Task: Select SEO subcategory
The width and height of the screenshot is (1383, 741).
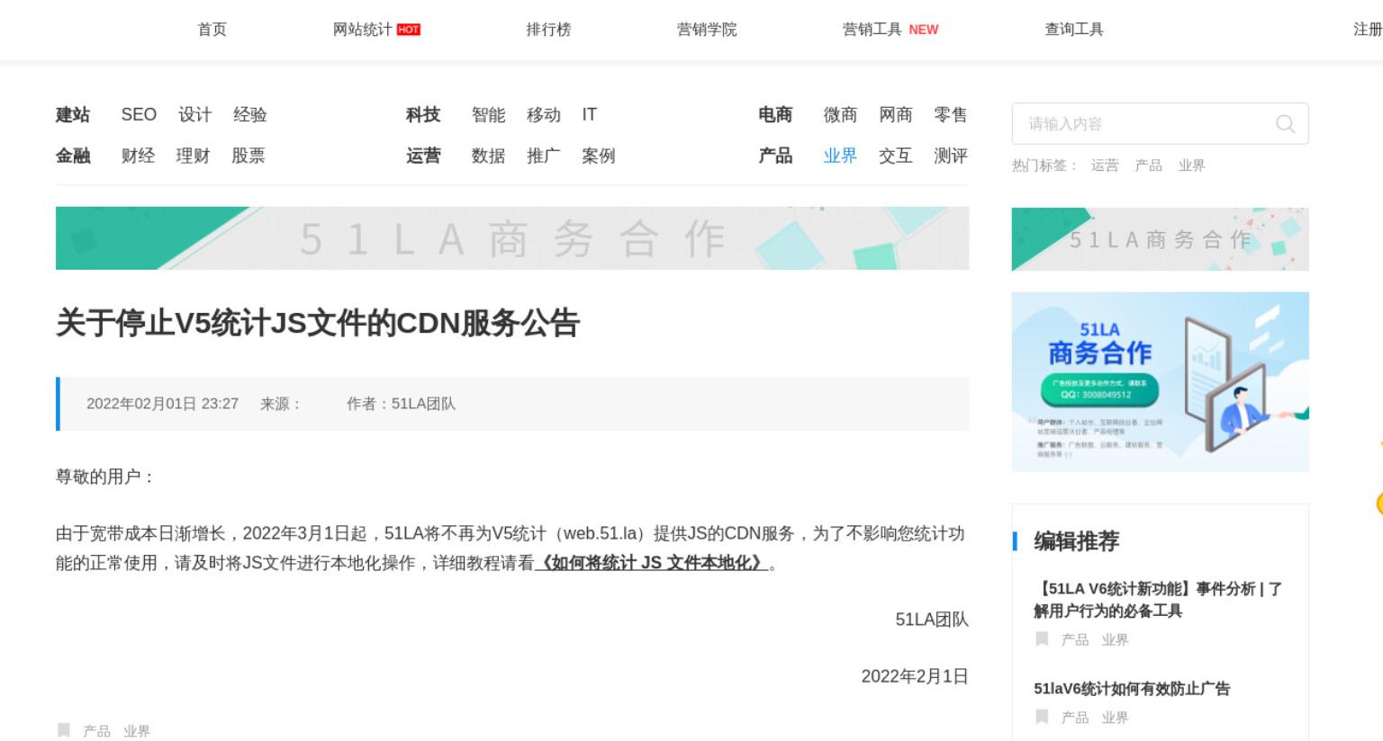Action: click(x=139, y=115)
